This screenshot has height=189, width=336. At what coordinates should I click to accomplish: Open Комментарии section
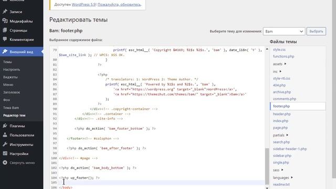click(x=22, y=39)
